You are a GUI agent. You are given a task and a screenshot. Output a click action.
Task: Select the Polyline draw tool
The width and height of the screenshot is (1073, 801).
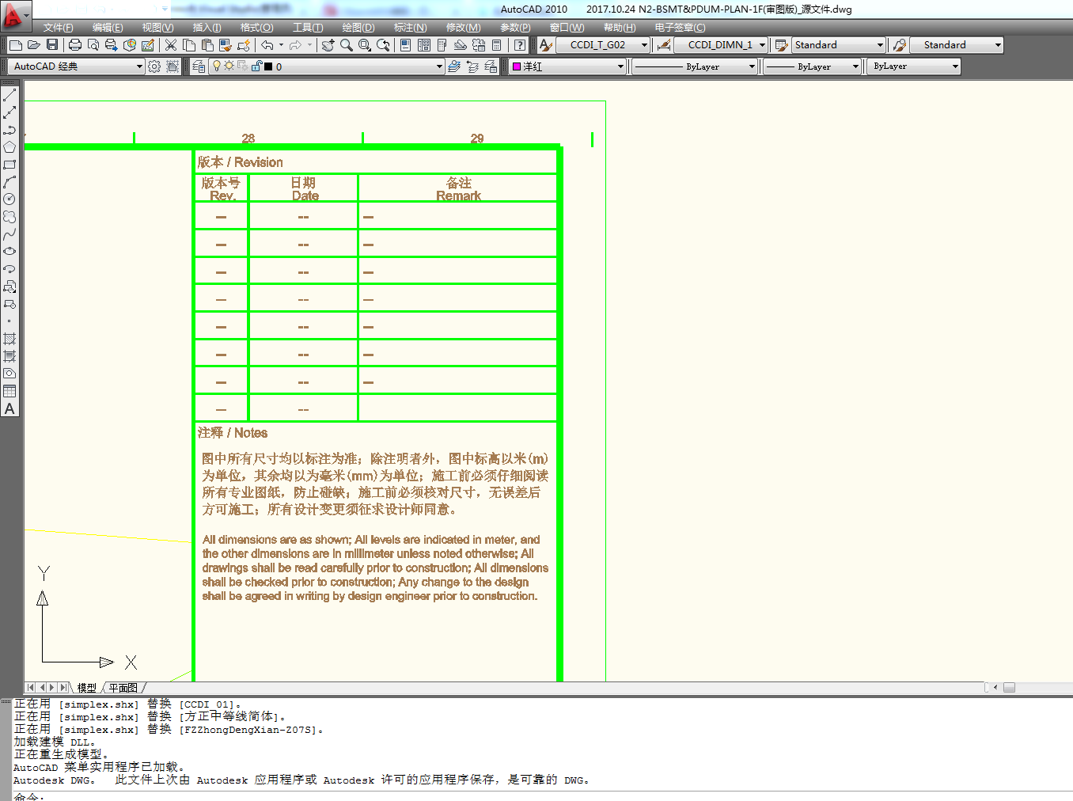9,130
